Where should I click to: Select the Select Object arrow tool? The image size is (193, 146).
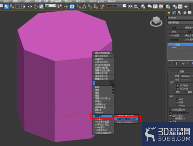(6, 6)
